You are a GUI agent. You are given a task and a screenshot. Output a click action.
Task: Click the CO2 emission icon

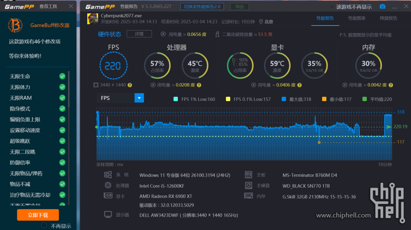pyautogui.click(x=217, y=34)
